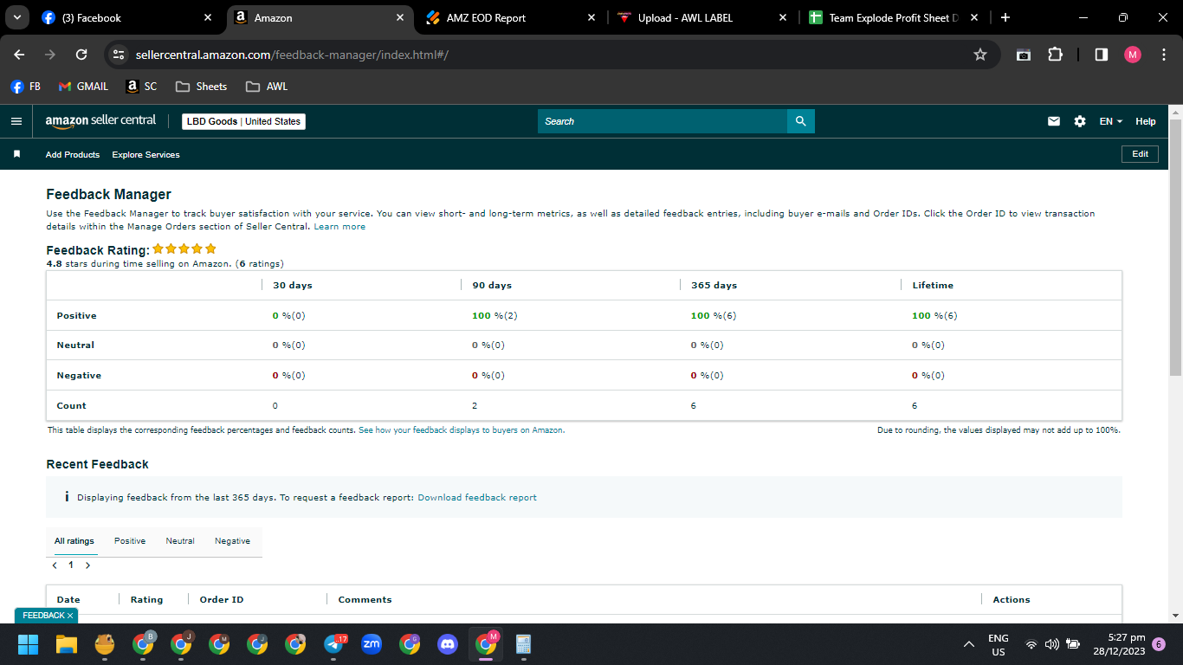Click the FEEDBACK widget button
The width and height of the screenshot is (1183, 665).
click(x=47, y=615)
